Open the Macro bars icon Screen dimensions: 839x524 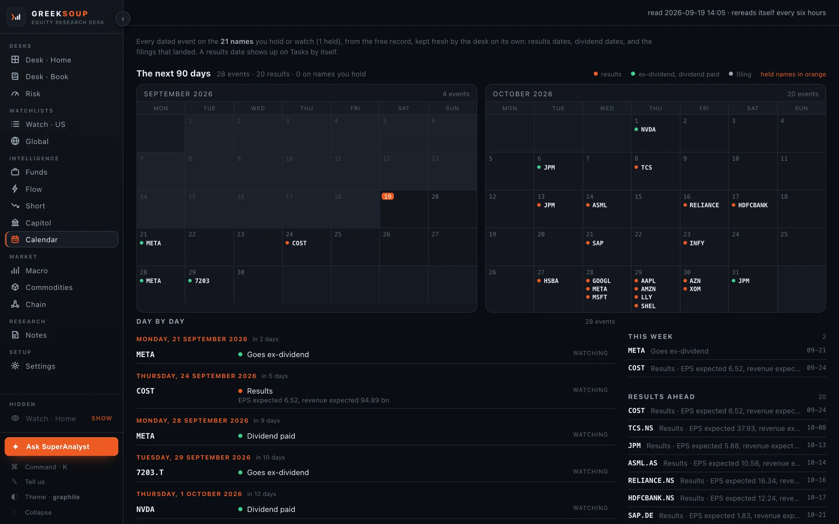15,271
